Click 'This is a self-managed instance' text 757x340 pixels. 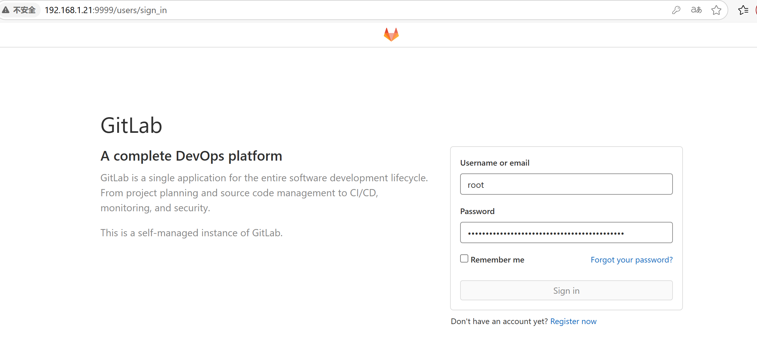pyautogui.click(x=191, y=233)
